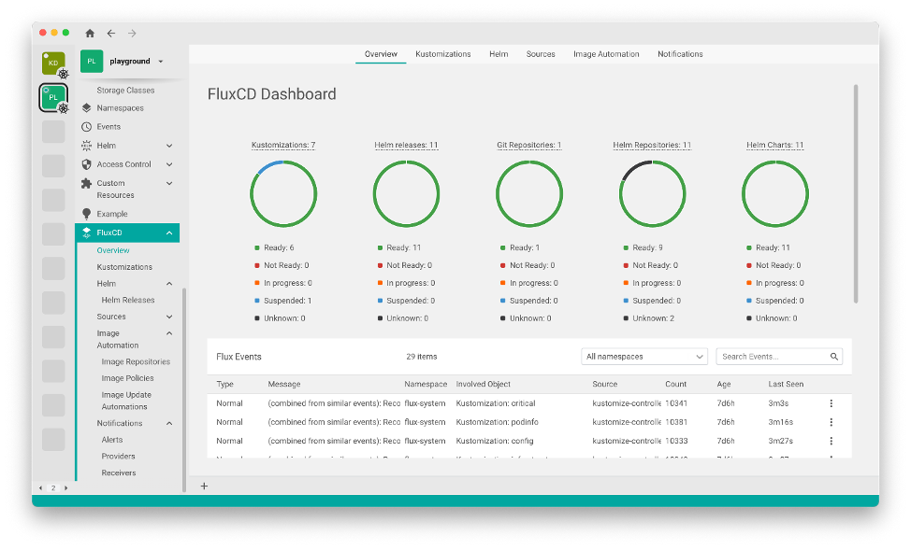Open the All namespaces dropdown
The width and height of the screenshot is (911, 550).
[644, 356]
